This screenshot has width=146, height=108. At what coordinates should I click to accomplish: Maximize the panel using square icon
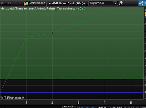[x=10, y=3]
